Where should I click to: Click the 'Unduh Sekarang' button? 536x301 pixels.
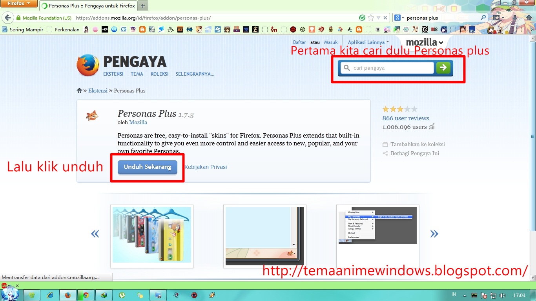(148, 167)
